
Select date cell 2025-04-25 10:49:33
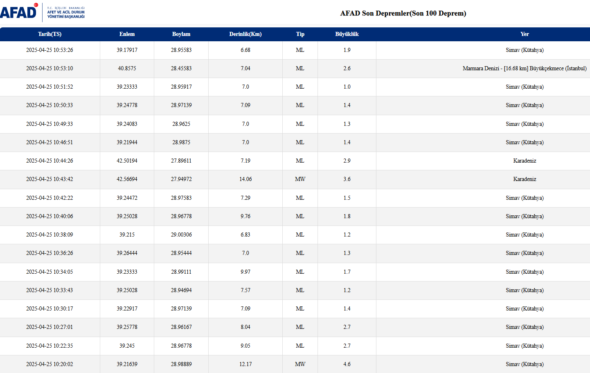(x=50, y=124)
